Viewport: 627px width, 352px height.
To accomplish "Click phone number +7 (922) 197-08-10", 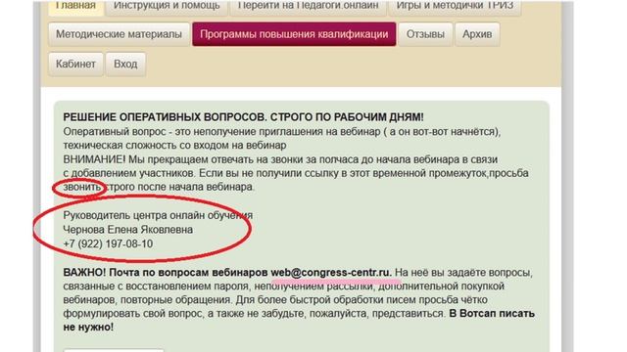I will (108, 243).
